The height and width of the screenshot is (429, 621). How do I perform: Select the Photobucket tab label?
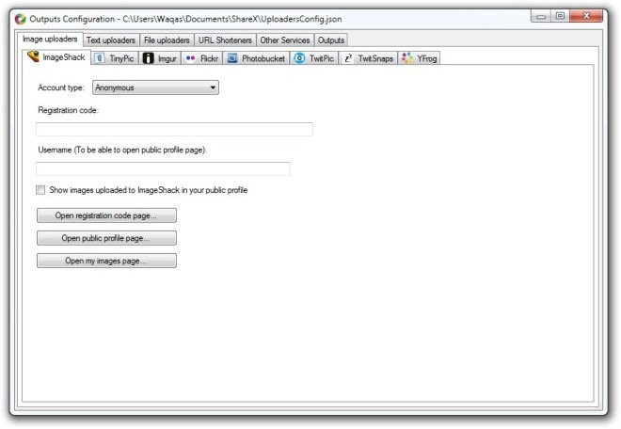tap(263, 58)
